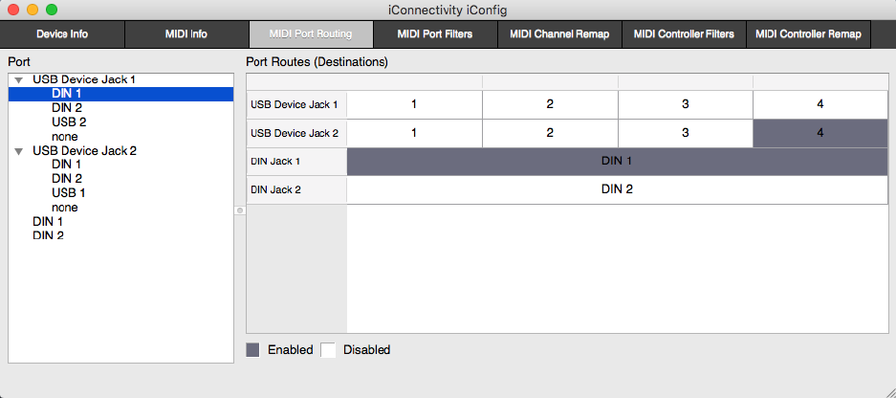Viewport: 896px width, 398px height.
Task: Click the green zoom window button
Action: pos(52,10)
